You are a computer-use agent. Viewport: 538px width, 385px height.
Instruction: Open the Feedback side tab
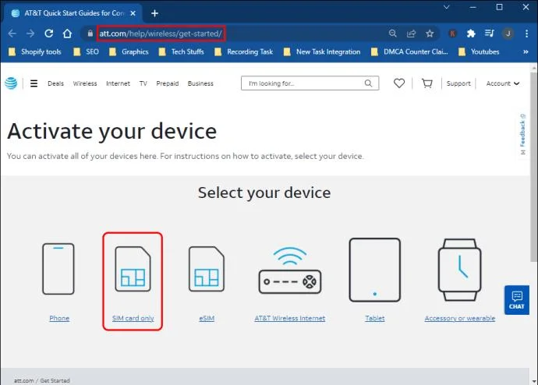tap(522, 134)
